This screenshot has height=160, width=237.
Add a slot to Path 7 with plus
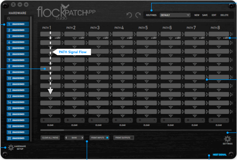[x=188, y=120]
